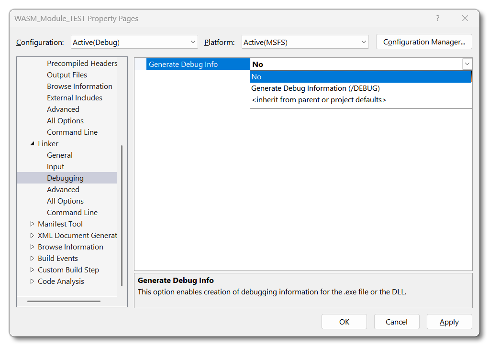Select Precompiled Headers in the tree
The width and height of the screenshot is (489, 346).
82,64
